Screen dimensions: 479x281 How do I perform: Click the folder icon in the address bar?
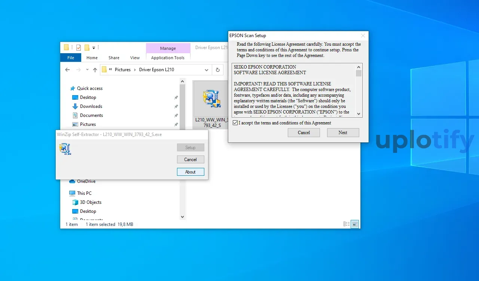(x=104, y=70)
